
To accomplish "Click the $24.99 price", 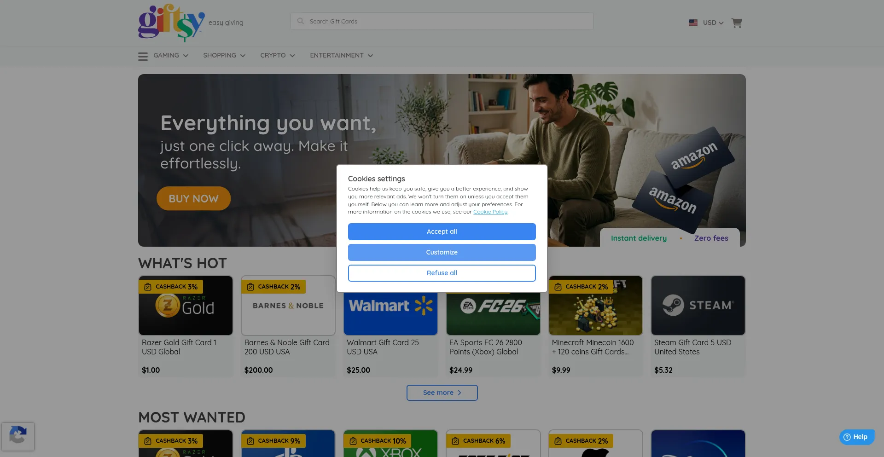I will click(x=461, y=370).
